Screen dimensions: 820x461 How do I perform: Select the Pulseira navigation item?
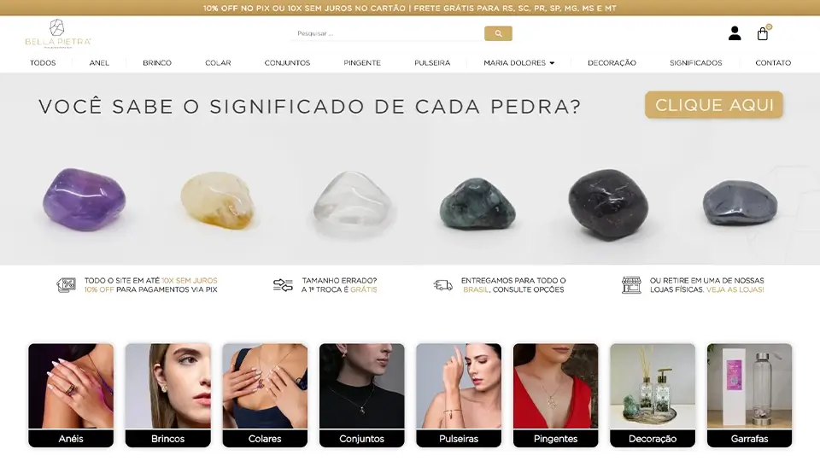(x=432, y=62)
